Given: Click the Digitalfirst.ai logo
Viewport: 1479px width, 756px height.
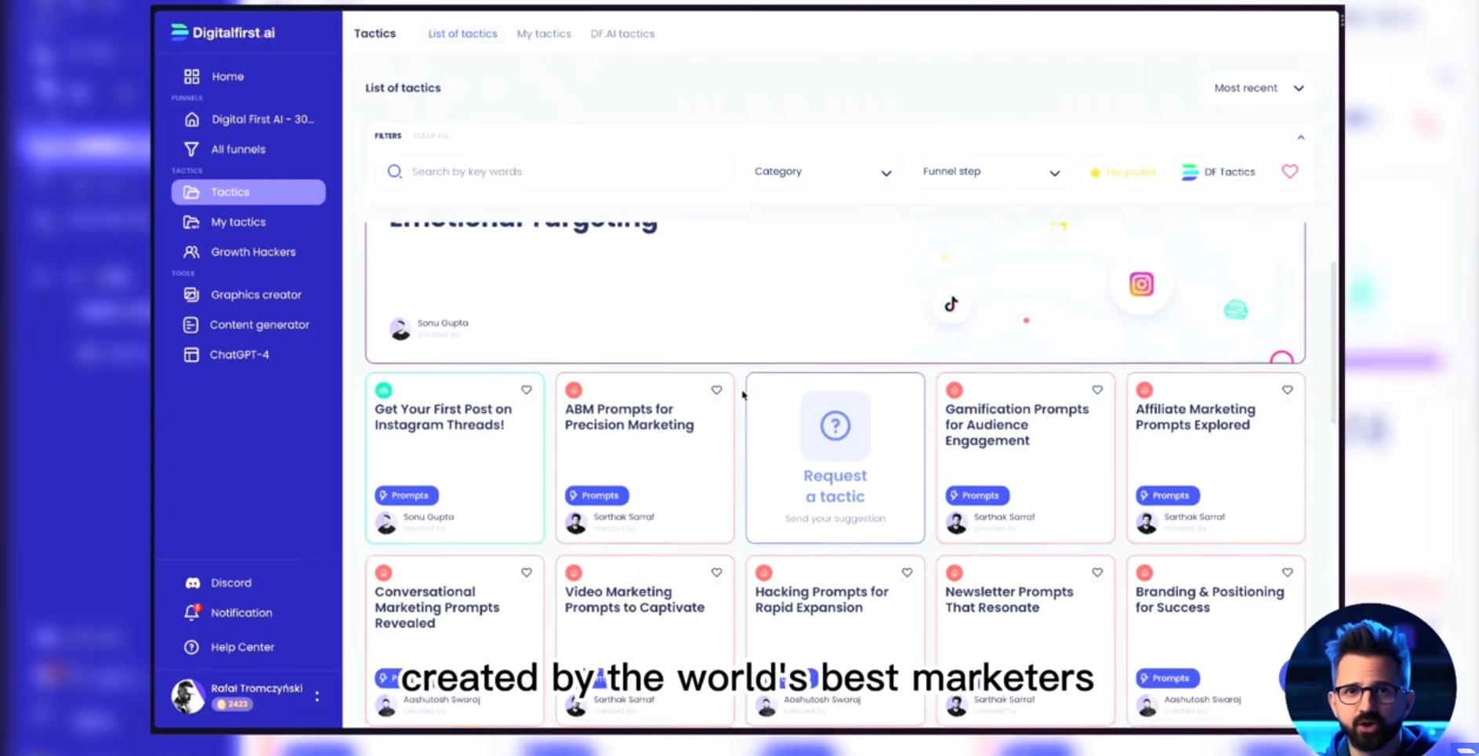Looking at the screenshot, I should point(223,32).
